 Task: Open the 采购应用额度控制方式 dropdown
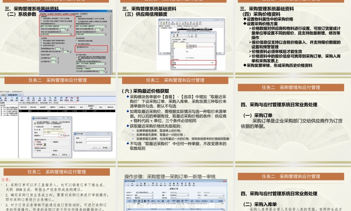70,26
